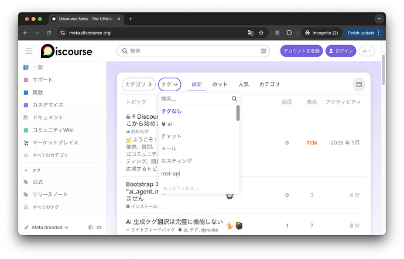Click the 検索 header search field
404x259 pixels.
pos(193,51)
